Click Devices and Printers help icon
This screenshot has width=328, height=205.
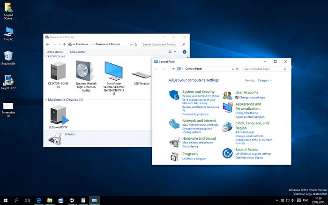click(185, 52)
